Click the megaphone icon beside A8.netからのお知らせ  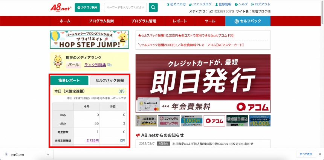[x=138, y=135]
